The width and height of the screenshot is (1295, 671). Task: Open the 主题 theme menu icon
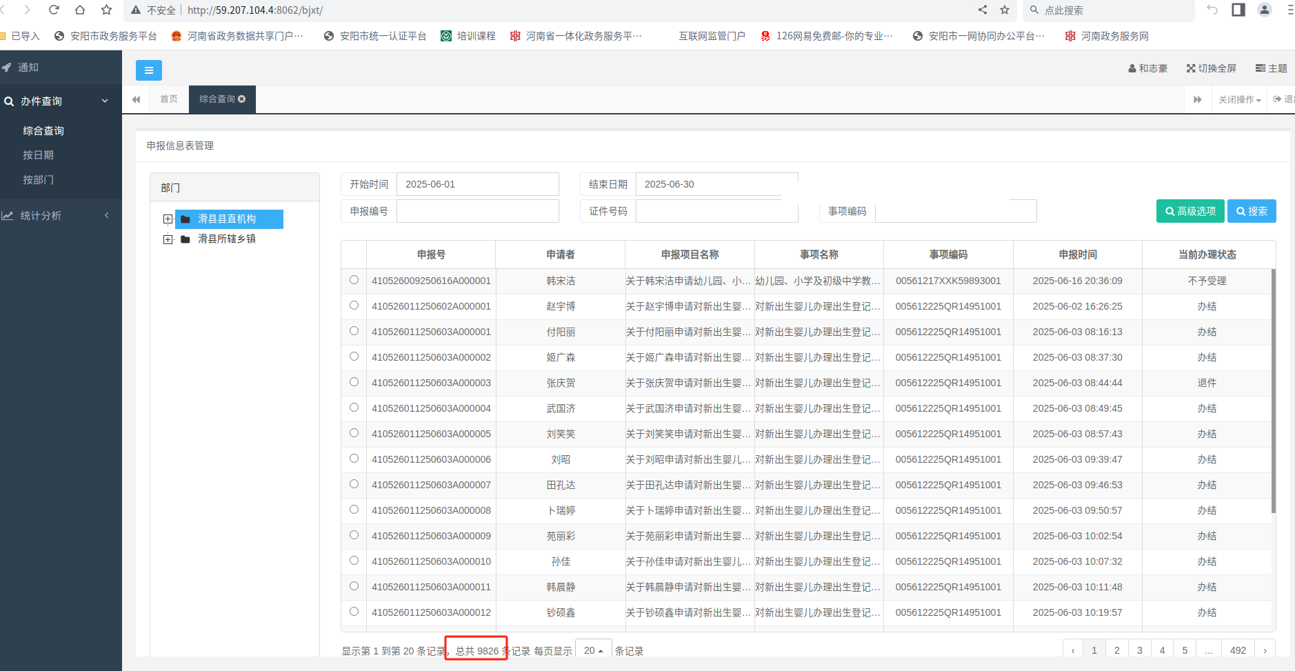(x=1261, y=68)
